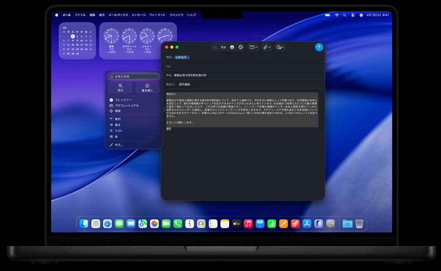This screenshot has width=441, height=271.
Task: Select 校正 (Proofread) in Writing Tools
Action: pyautogui.click(x=121, y=88)
